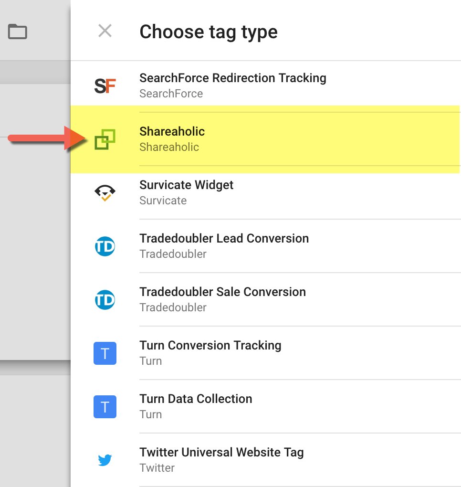This screenshot has height=487, width=461.
Task: Click the gray Shareaholic vendor subtitle
Action: (x=169, y=147)
